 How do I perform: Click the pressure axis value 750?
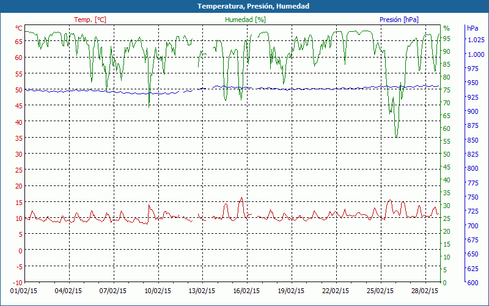point(472,197)
